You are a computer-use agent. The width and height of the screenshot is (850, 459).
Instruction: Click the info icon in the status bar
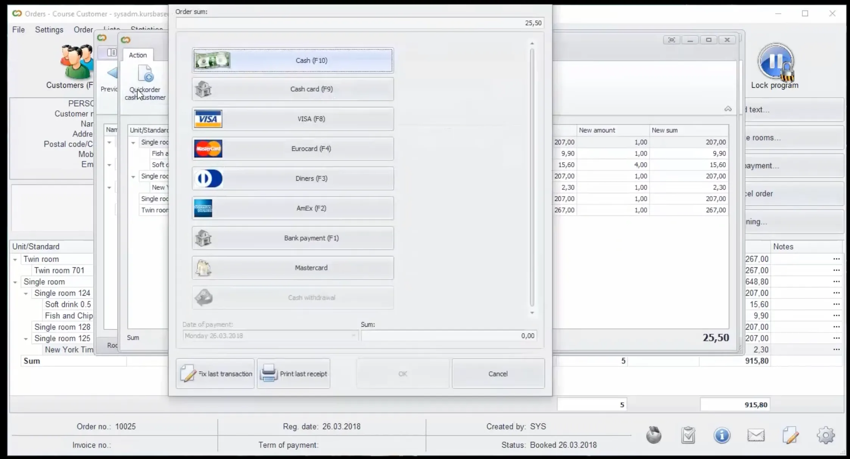[722, 435]
